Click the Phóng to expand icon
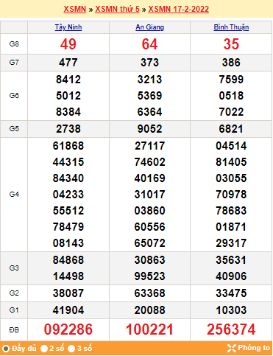The image size is (273, 356). [231, 348]
